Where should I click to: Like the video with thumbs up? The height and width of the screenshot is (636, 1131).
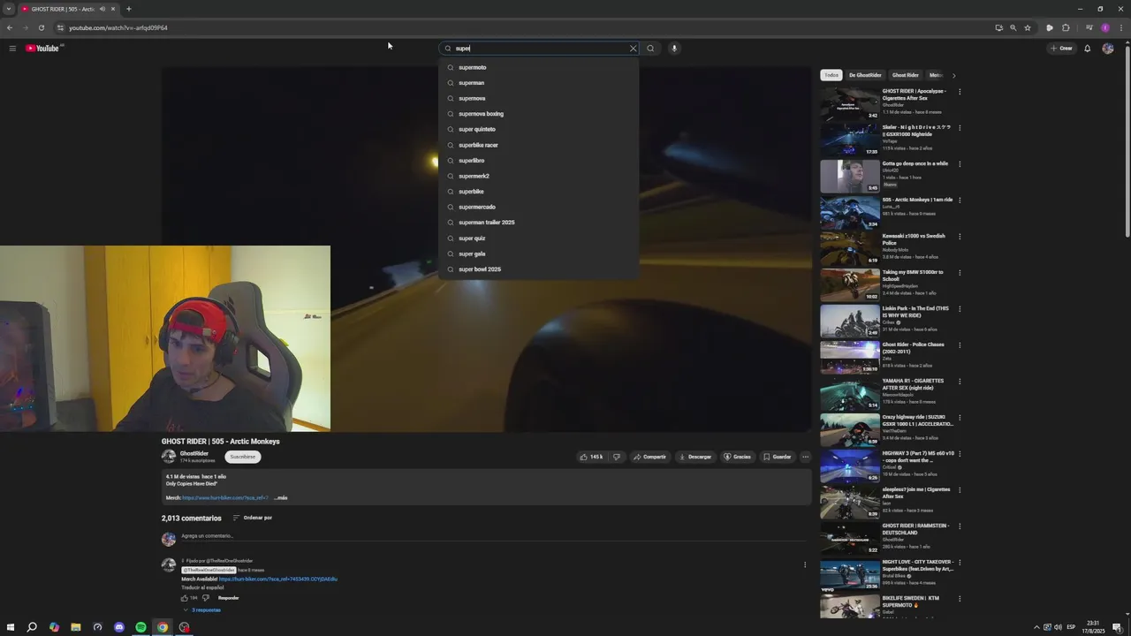pos(591,457)
